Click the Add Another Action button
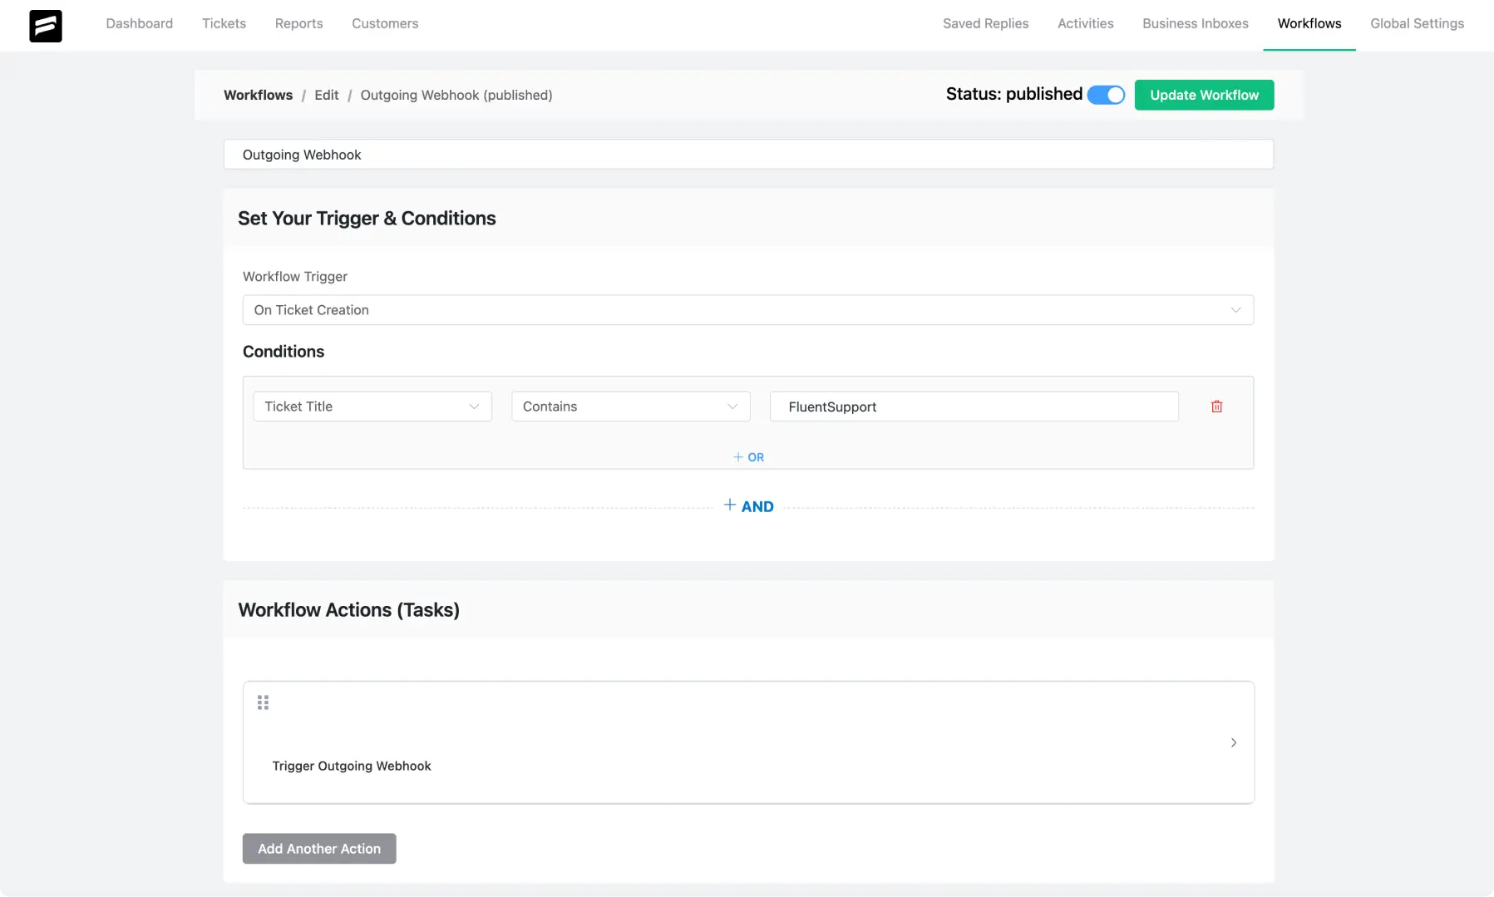The width and height of the screenshot is (1494, 897). (x=318, y=848)
